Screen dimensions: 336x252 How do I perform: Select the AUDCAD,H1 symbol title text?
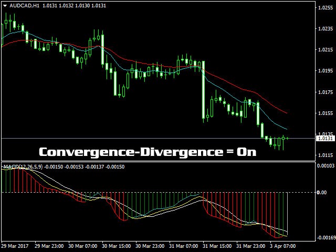25,6
